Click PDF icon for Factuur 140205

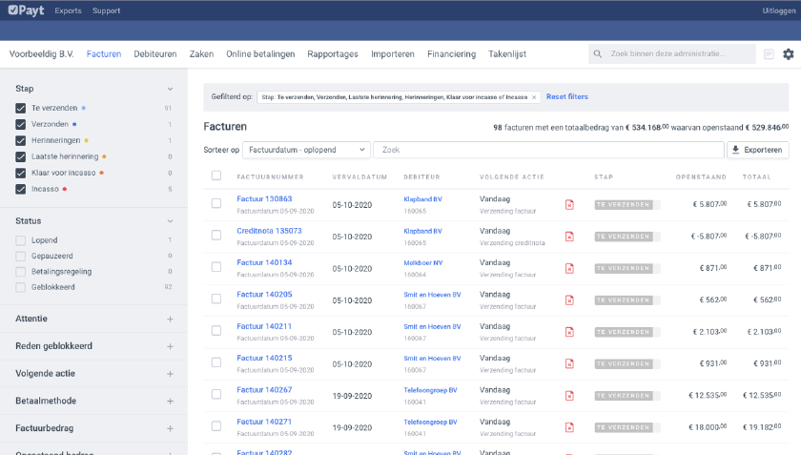[x=569, y=300]
